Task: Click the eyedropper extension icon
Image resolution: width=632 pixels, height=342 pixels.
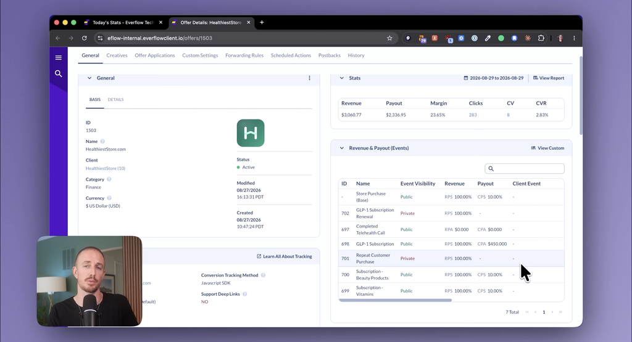Action: pos(488,38)
